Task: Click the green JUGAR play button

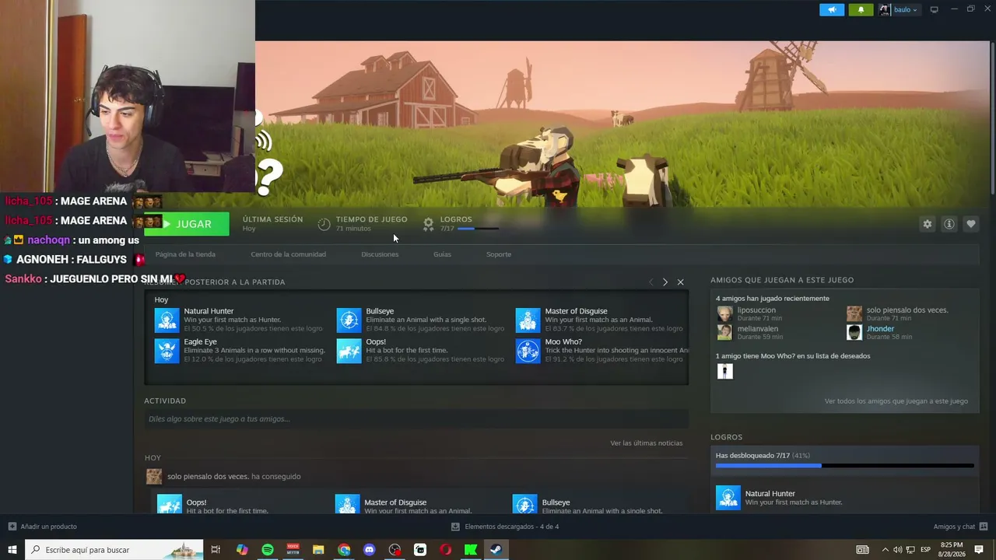Action: click(x=187, y=224)
